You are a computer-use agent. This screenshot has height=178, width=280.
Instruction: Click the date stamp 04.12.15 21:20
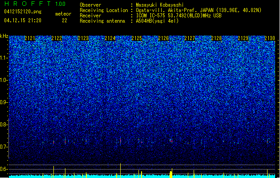23,20
